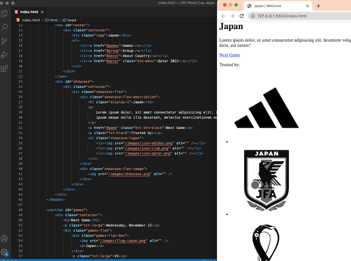Click the 'Qatar 2022' link text in code

(x=168, y=61)
